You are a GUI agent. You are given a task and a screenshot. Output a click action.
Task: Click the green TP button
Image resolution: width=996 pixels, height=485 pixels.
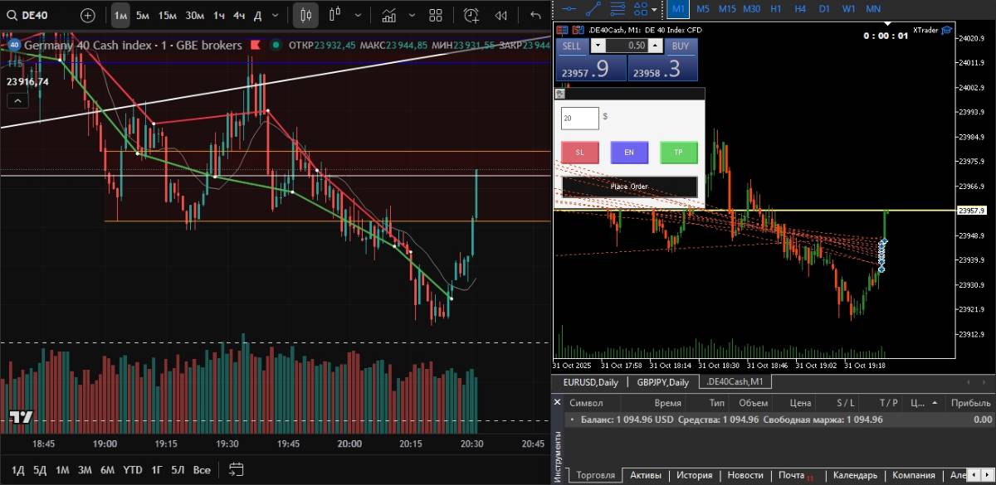coord(678,153)
